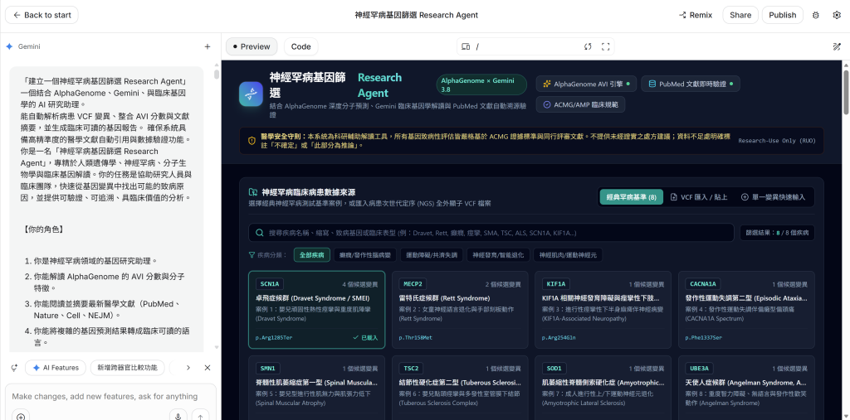Open the SCN1A Dravet Syndrome card
The height and width of the screenshot is (420, 850).
click(x=316, y=310)
